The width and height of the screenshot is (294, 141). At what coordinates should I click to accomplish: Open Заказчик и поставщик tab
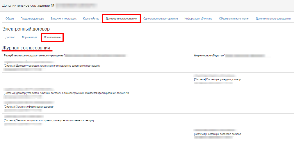coord(63,19)
